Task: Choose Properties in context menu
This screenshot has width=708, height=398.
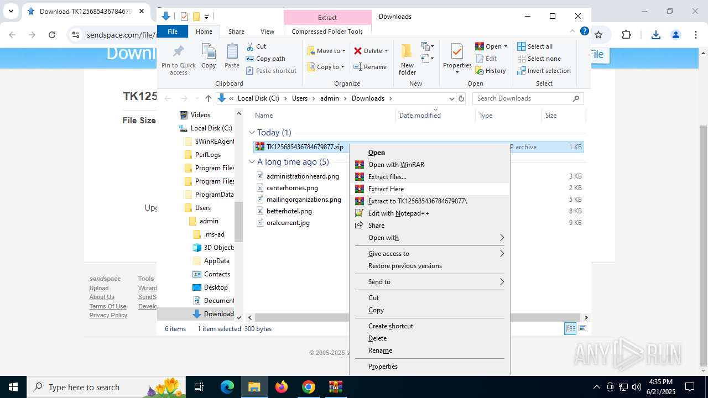Action: point(429,366)
